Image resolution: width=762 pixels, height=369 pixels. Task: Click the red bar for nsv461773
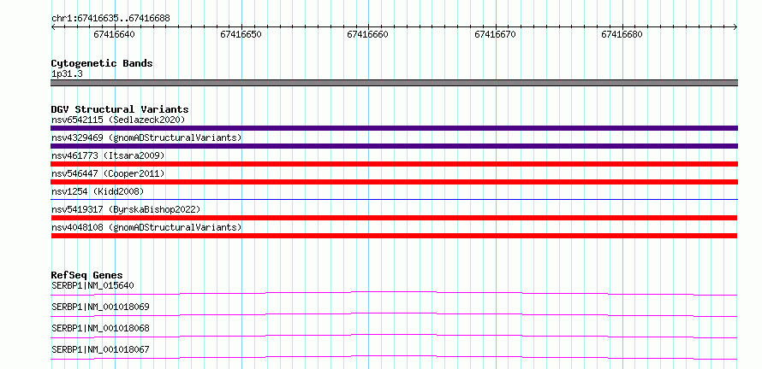click(x=394, y=164)
